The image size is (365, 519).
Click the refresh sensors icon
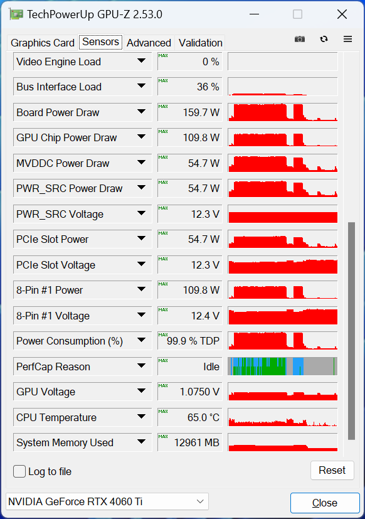click(x=324, y=39)
